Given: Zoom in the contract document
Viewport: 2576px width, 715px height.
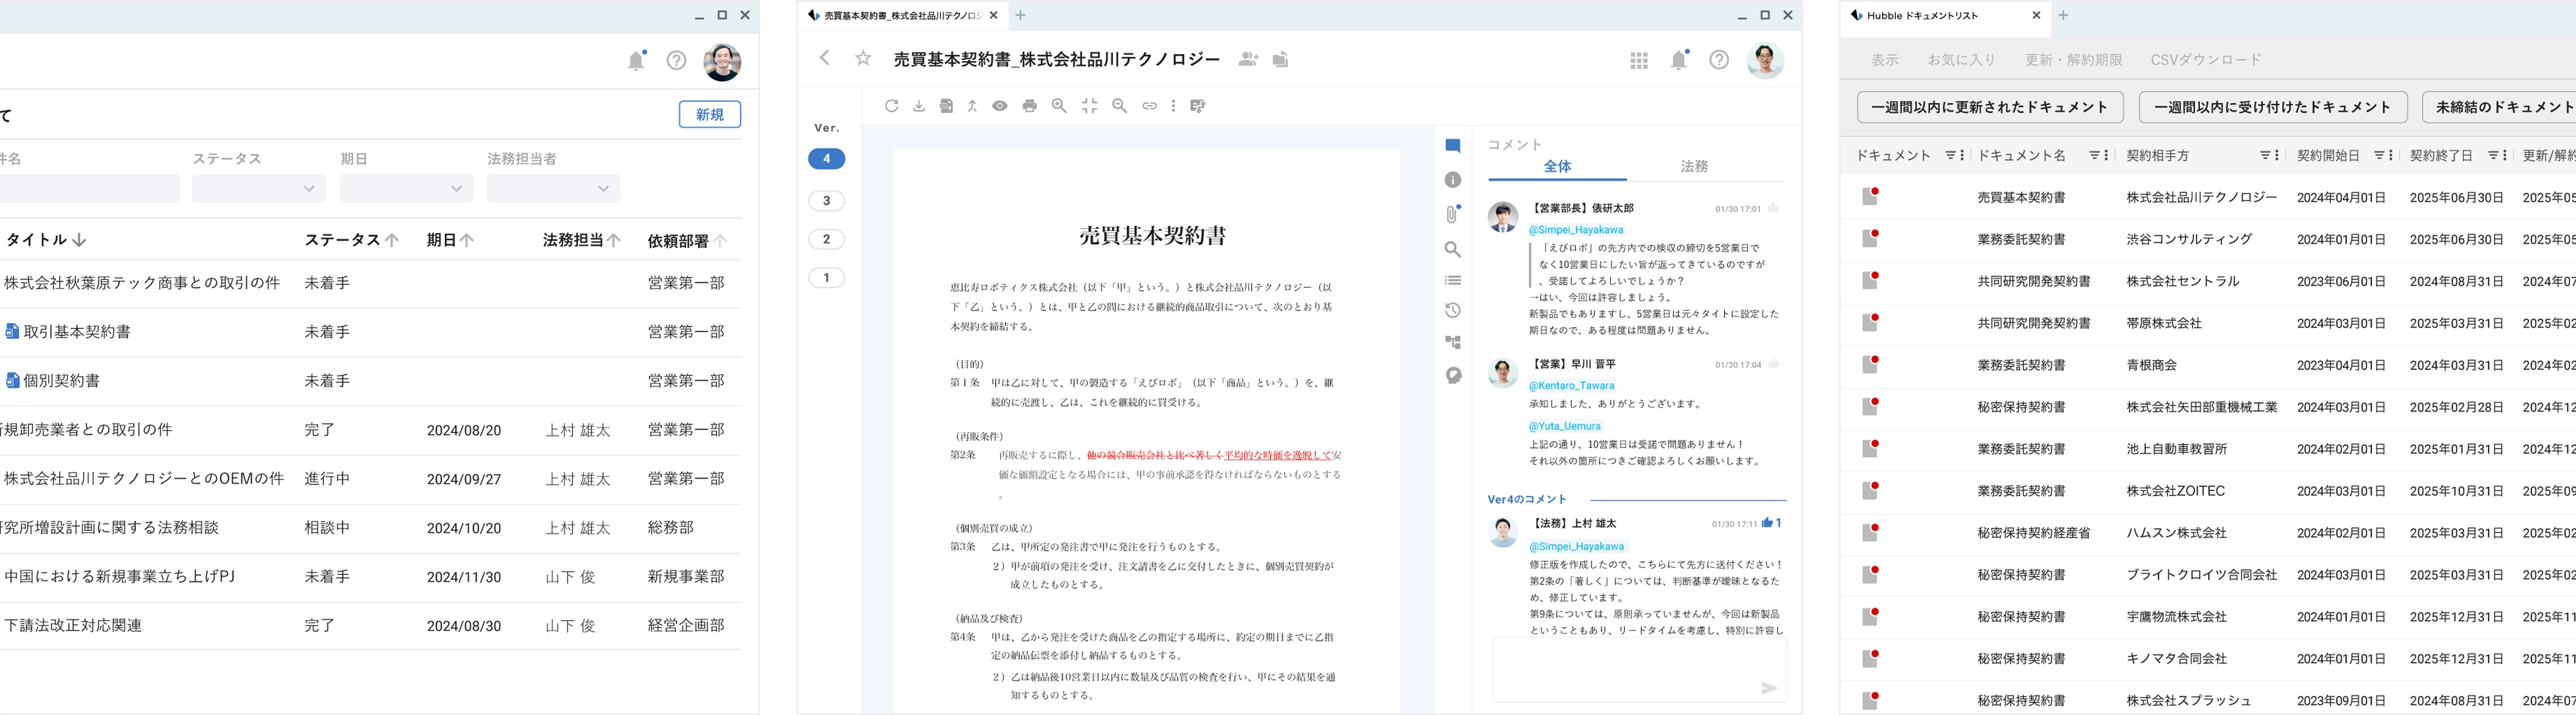Looking at the screenshot, I should [1059, 106].
